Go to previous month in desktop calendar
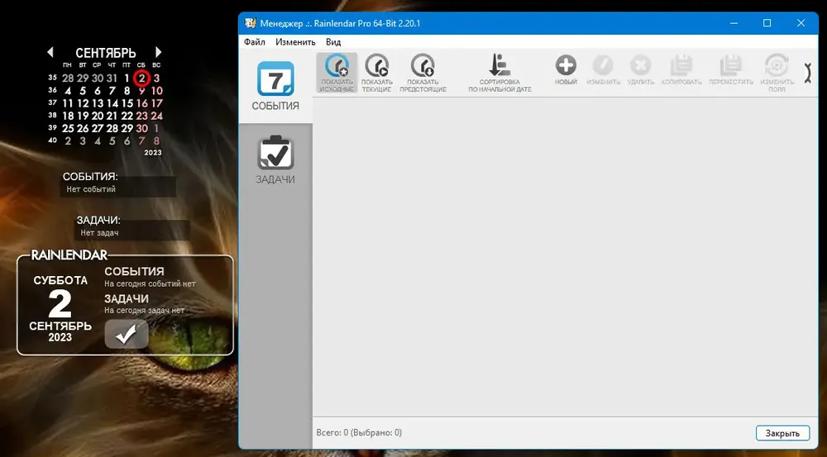Viewport: 827px width, 457px height. pyautogui.click(x=50, y=52)
